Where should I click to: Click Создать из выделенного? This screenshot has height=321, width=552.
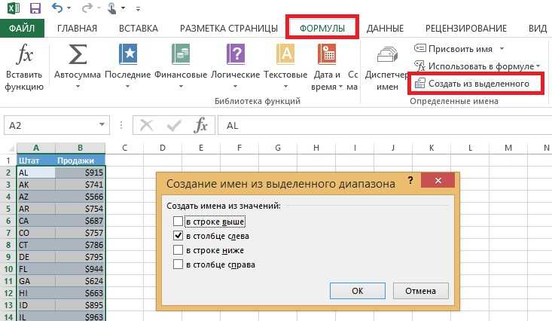pyautogui.click(x=471, y=84)
